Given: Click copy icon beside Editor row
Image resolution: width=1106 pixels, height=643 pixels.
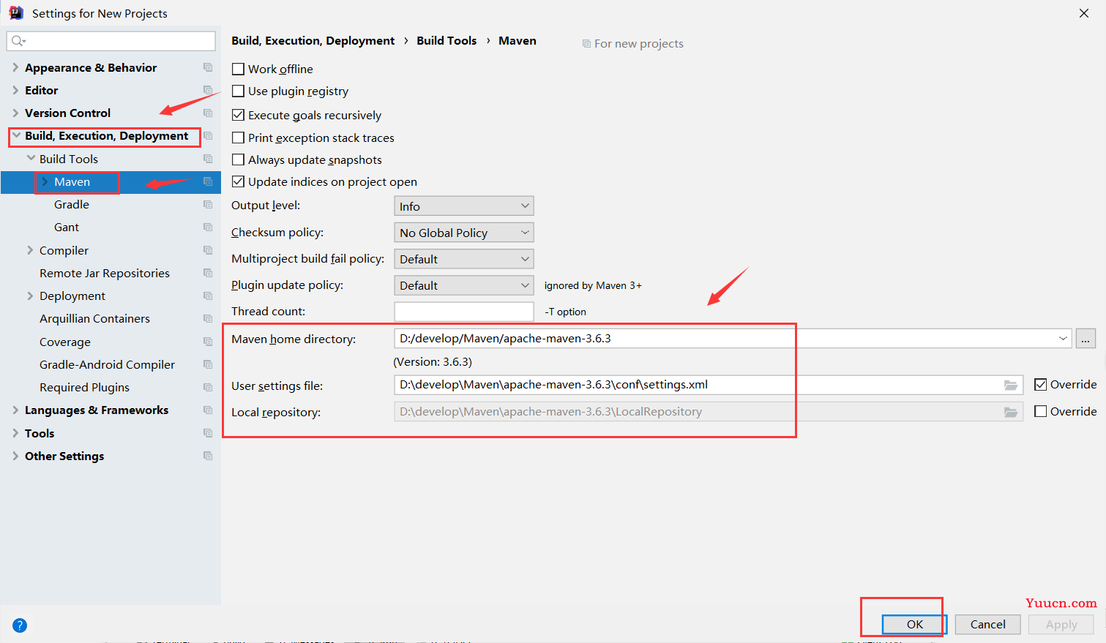Looking at the screenshot, I should coord(208,90).
